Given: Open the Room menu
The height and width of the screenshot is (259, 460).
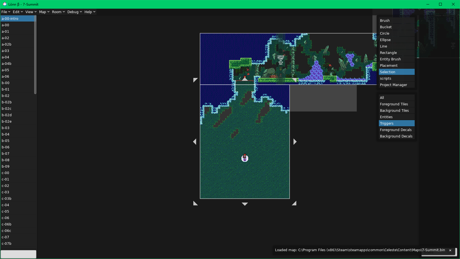Looking at the screenshot, I should (x=58, y=12).
